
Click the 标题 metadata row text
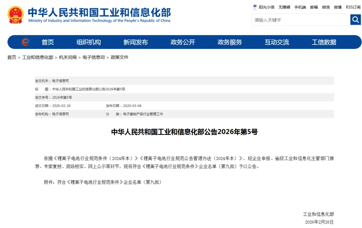[80, 89]
